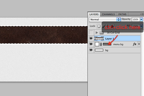Collapse the menu bg layer effects

pyautogui.click(x=139, y=44)
